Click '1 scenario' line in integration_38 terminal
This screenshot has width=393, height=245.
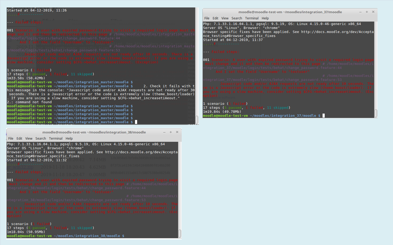tap(29, 224)
